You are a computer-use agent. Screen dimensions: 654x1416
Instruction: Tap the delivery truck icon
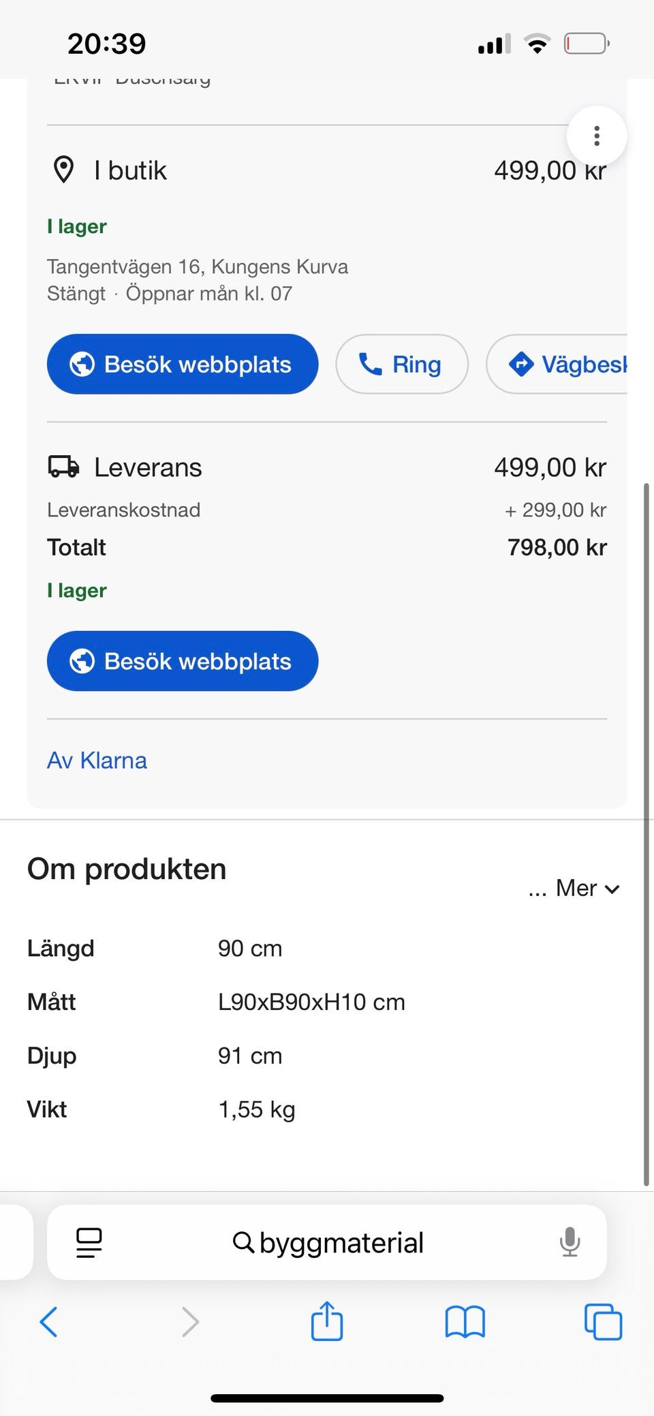click(x=63, y=467)
